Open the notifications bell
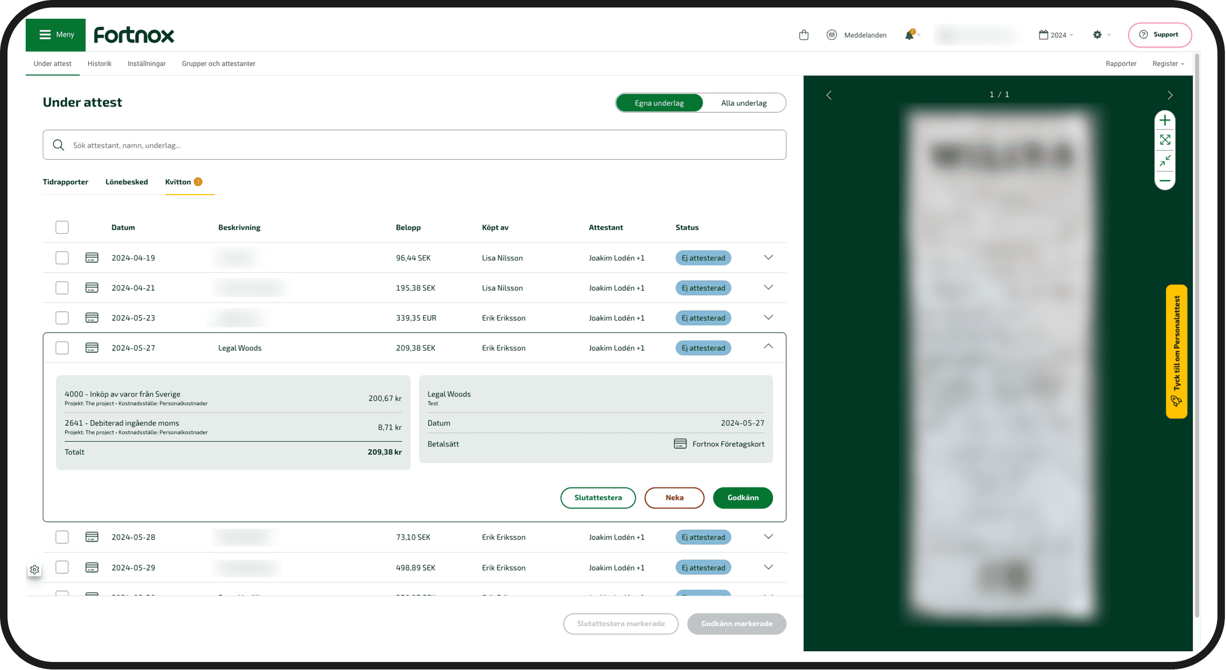1226x670 pixels. (909, 35)
